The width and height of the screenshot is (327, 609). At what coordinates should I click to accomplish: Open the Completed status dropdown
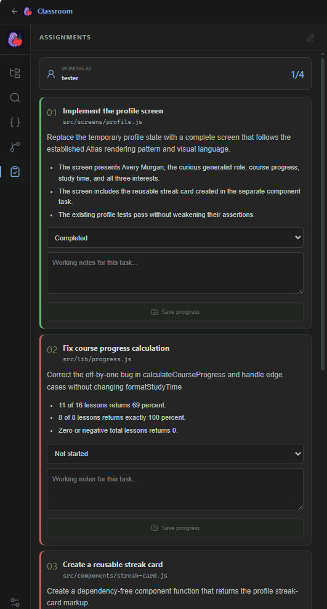coord(175,238)
